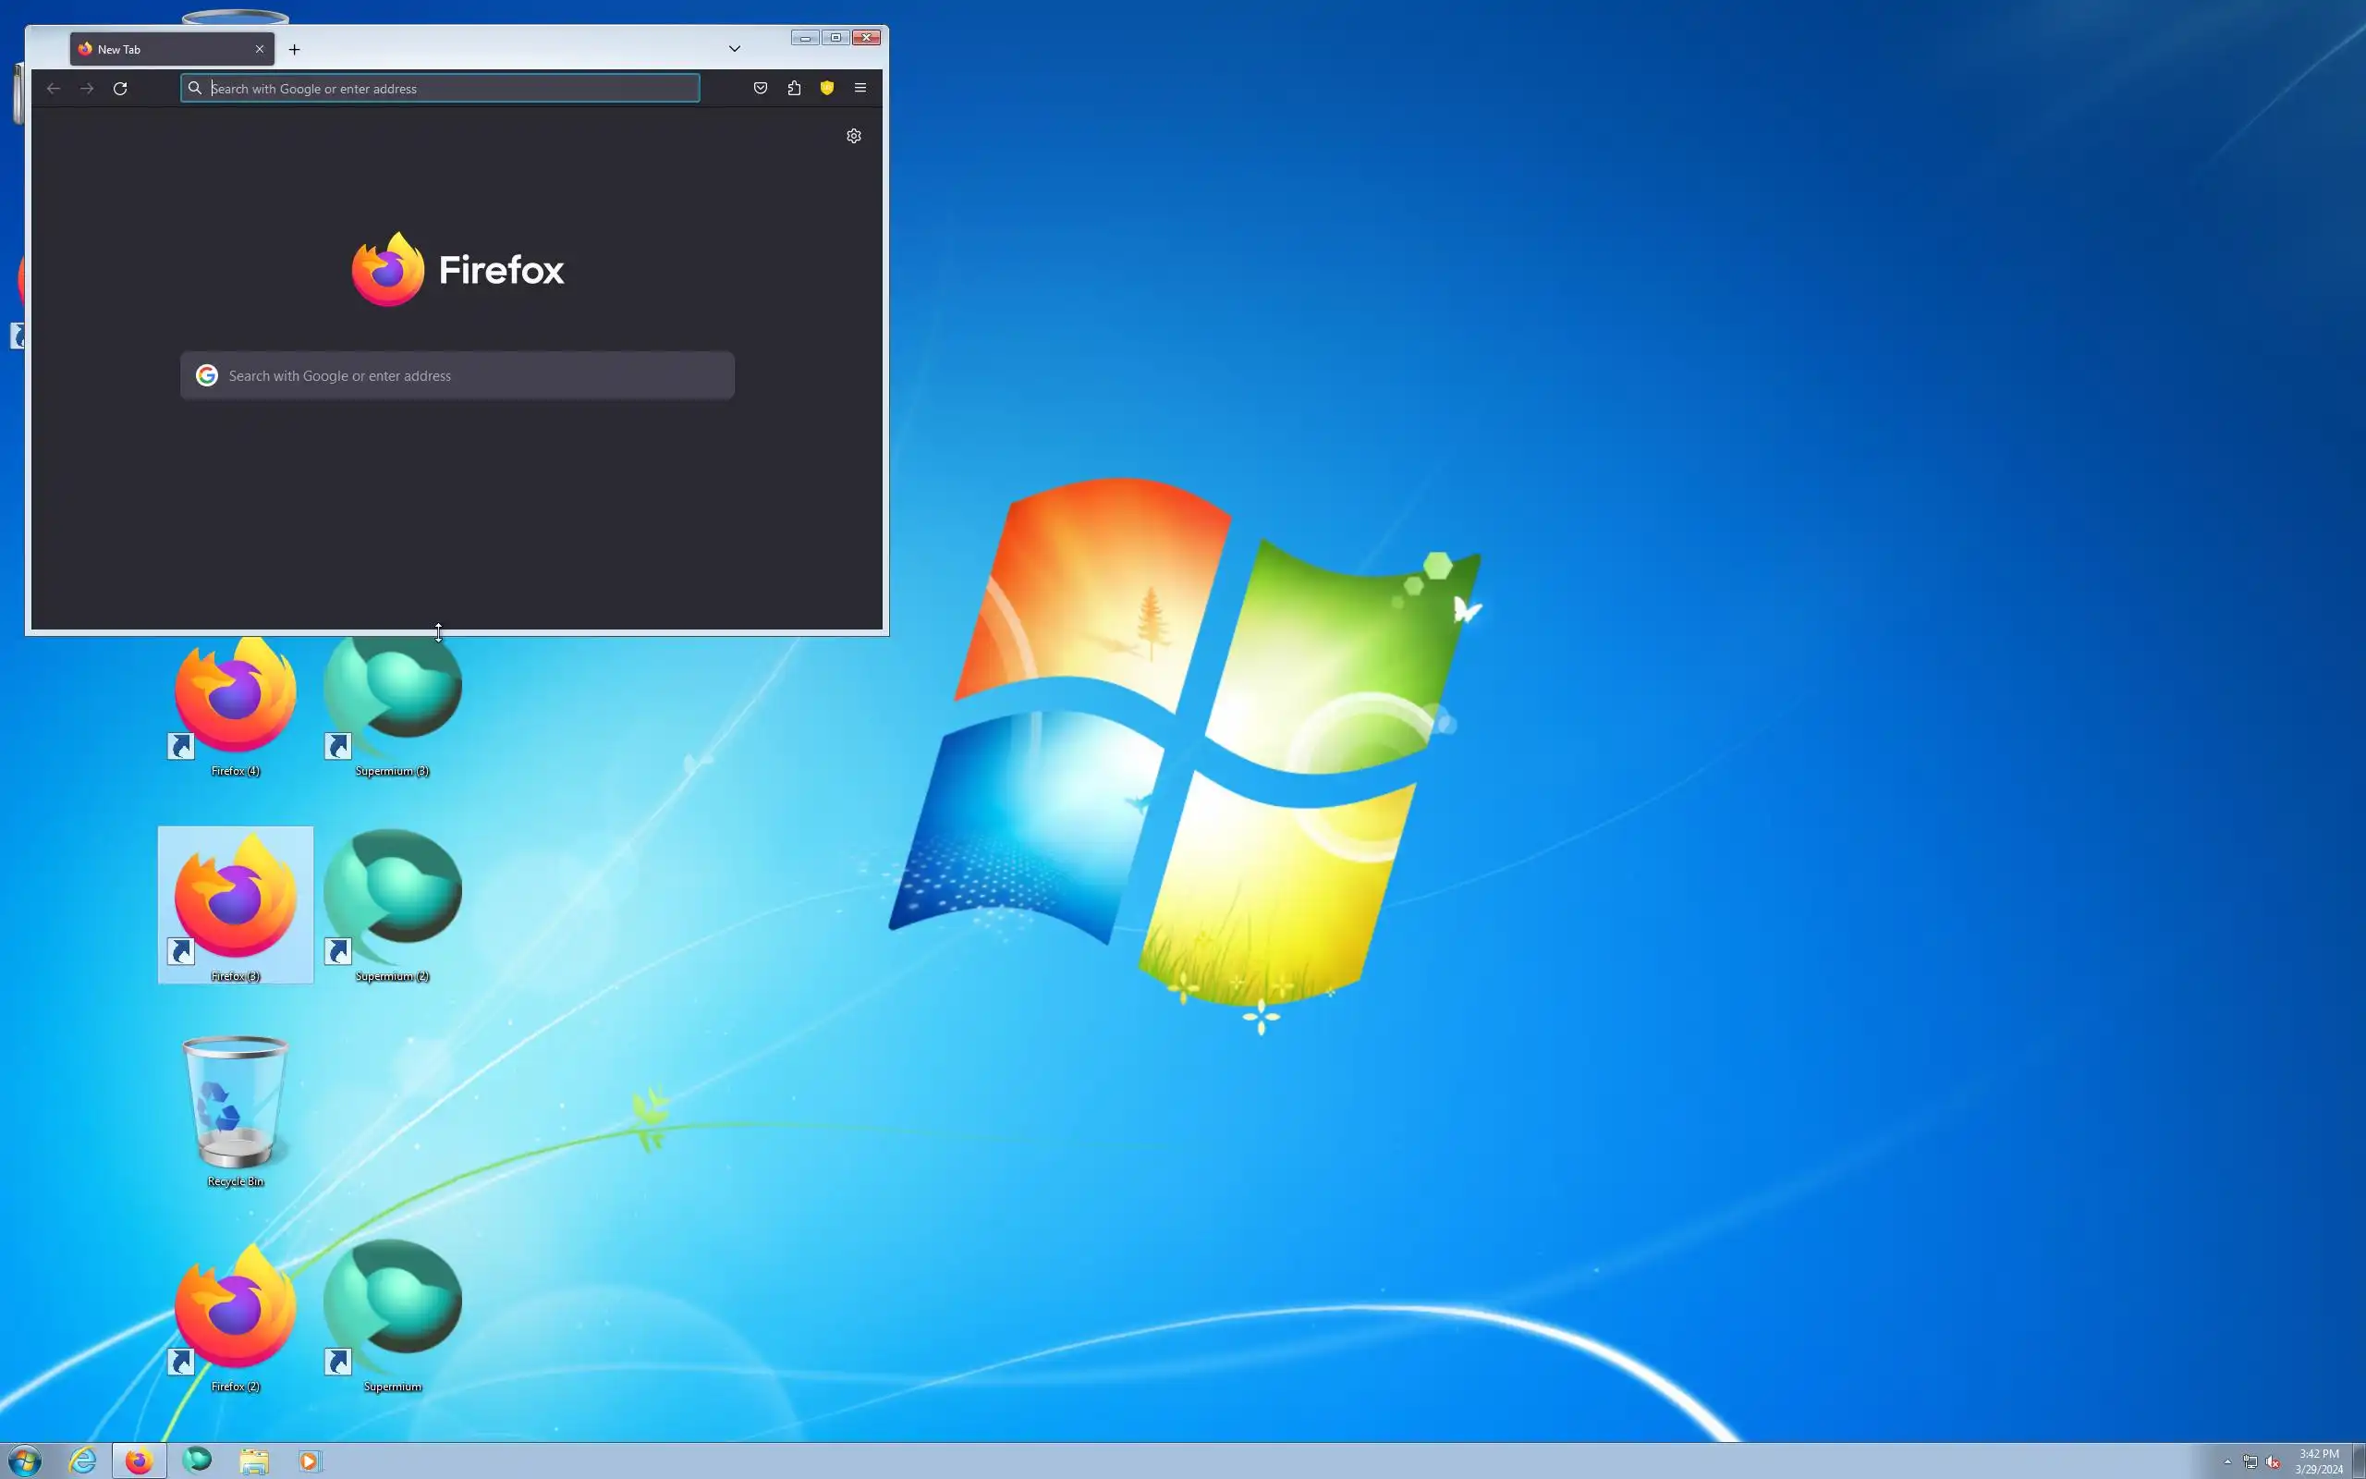Open Internet Explorer from taskbar
The height and width of the screenshot is (1479, 2366).
82,1461
